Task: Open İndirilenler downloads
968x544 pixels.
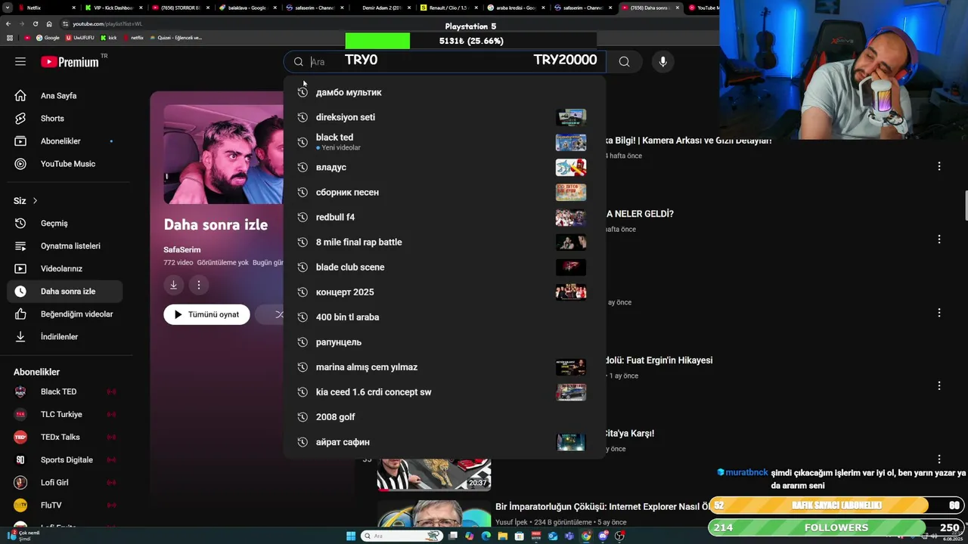Action: point(65,337)
